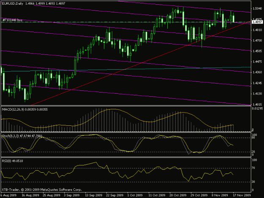Click the 1.4245 price axis value
This screenshot has width=264, height=198.
(257, 83)
